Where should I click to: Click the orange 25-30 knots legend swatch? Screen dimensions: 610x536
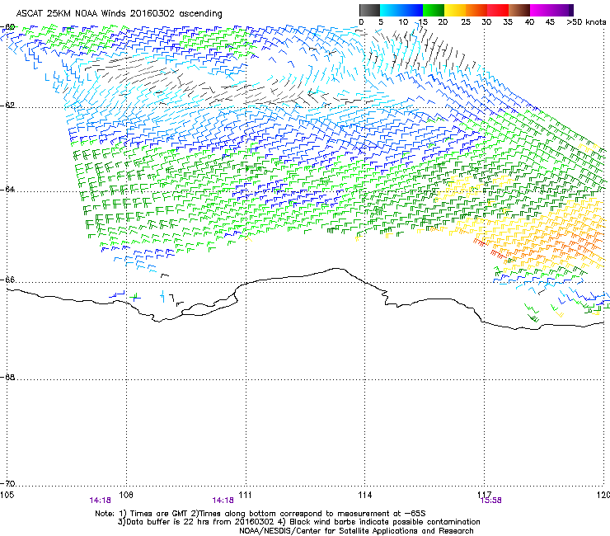(x=476, y=10)
